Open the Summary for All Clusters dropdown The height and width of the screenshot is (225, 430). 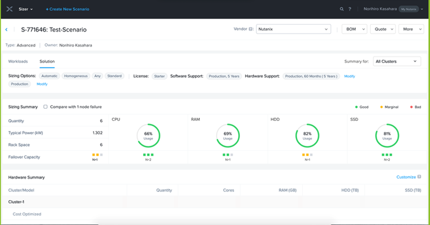point(397,61)
